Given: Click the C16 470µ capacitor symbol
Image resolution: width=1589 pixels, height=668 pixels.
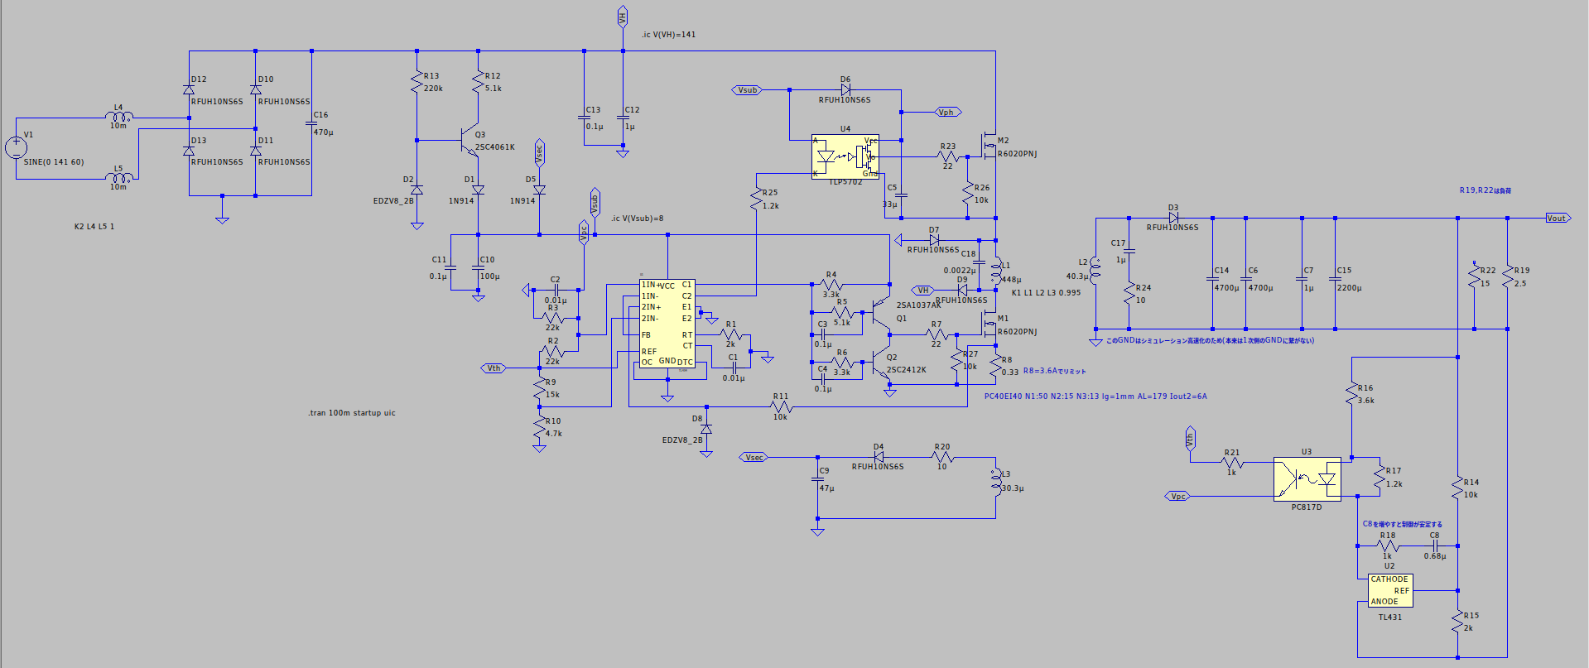Looking at the screenshot, I should click(311, 123).
